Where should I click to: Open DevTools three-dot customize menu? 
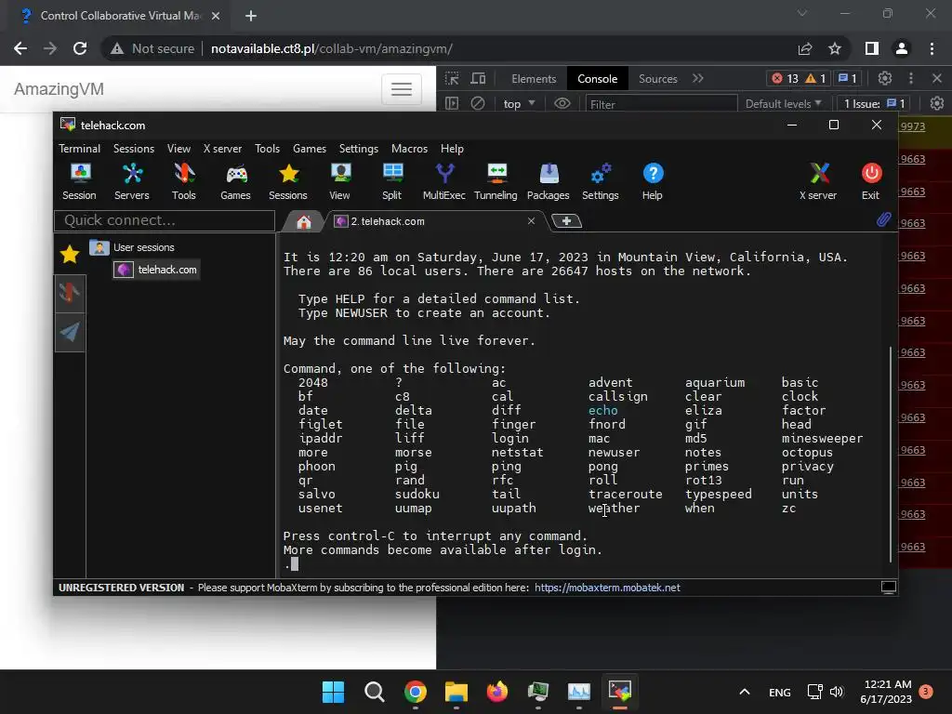click(911, 78)
